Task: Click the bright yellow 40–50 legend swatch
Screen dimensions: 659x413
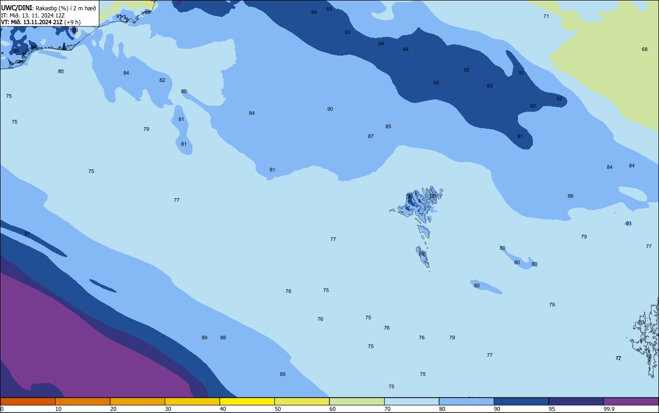Action: [247, 401]
